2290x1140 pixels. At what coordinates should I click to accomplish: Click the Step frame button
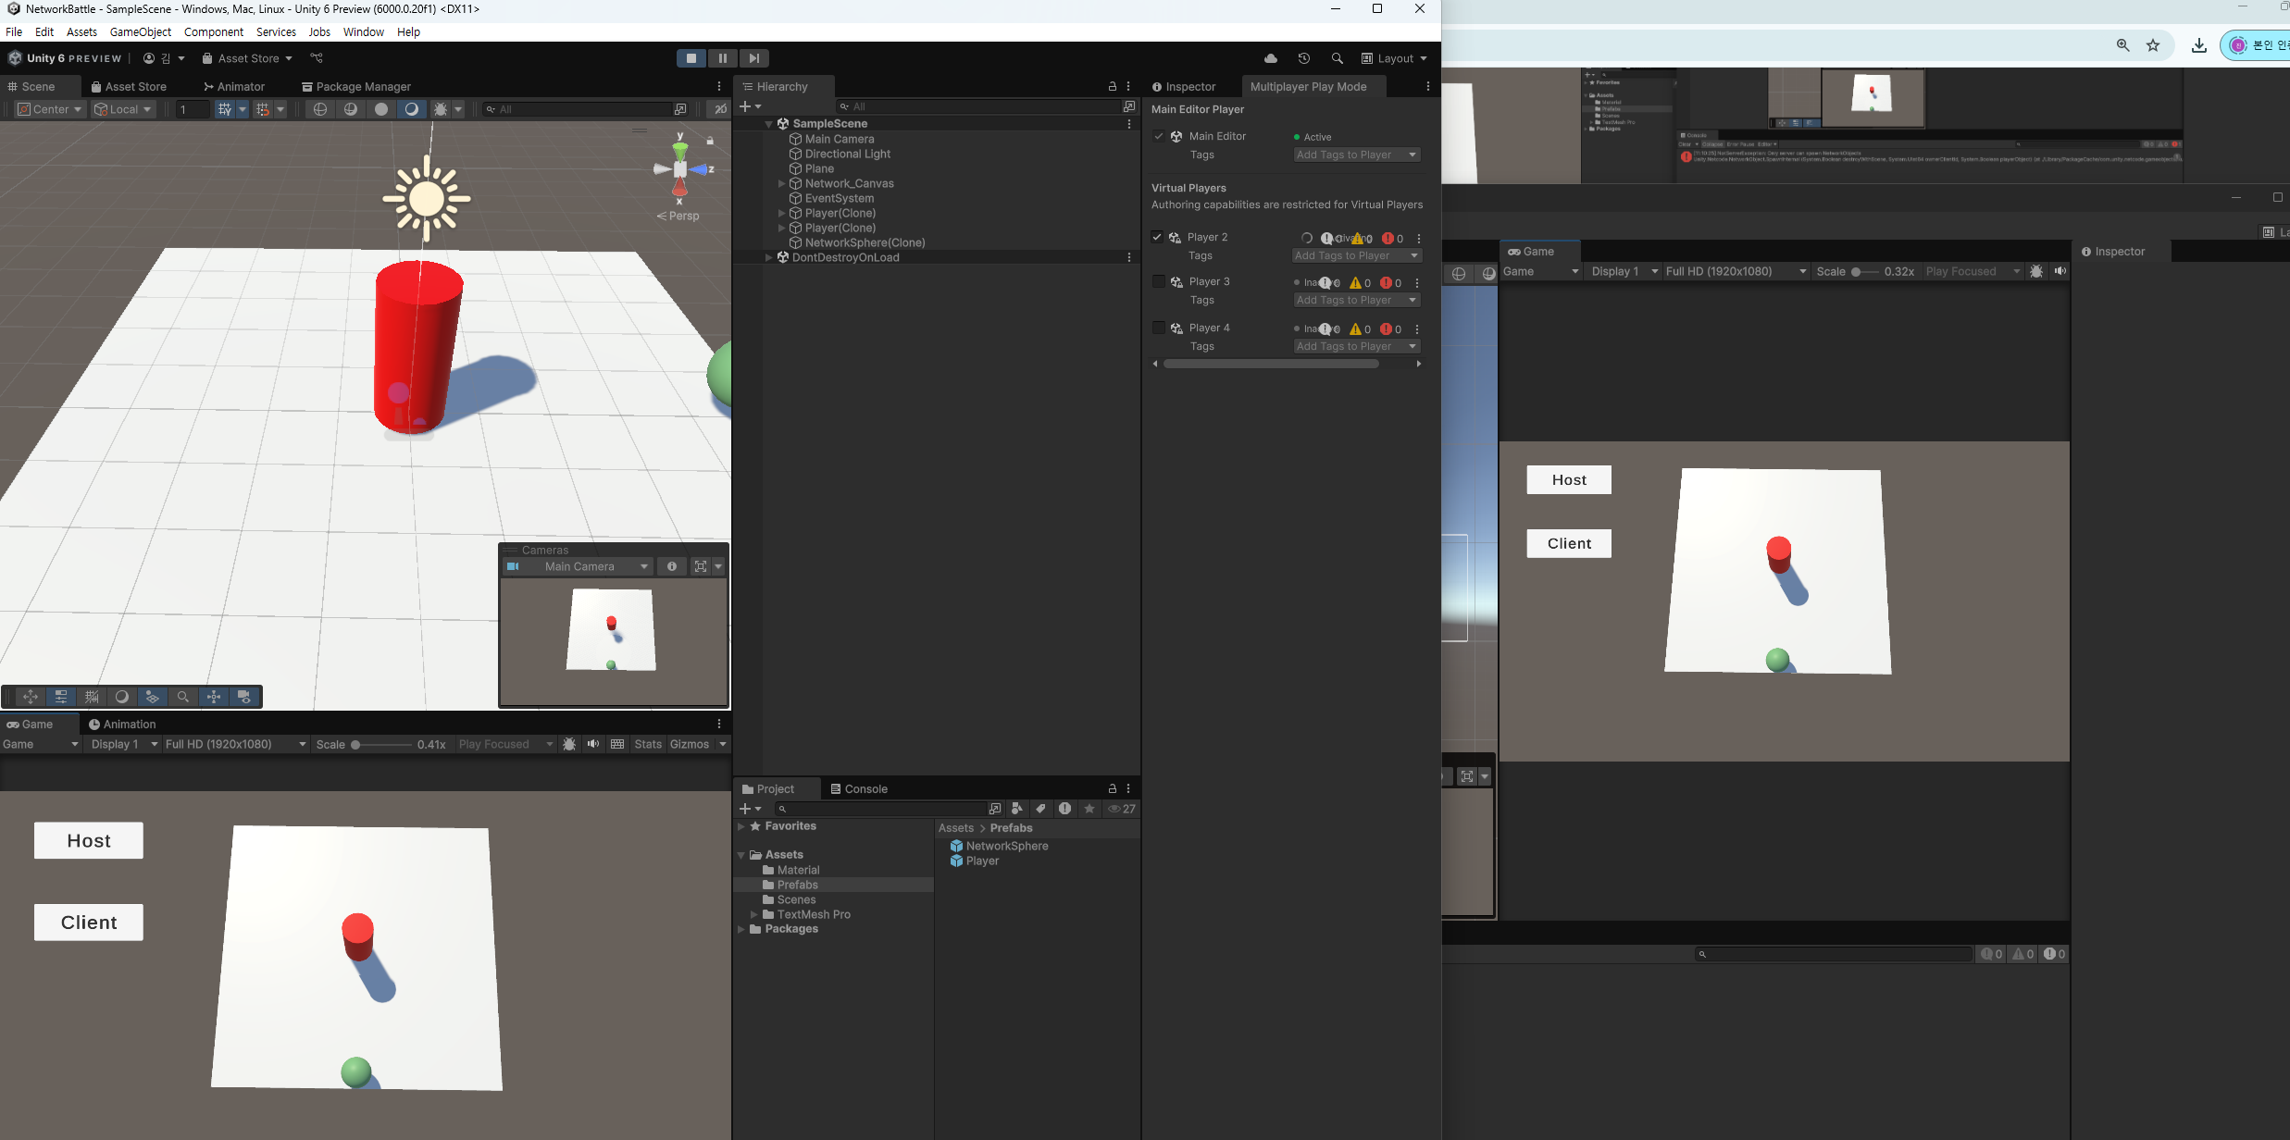tap(754, 58)
